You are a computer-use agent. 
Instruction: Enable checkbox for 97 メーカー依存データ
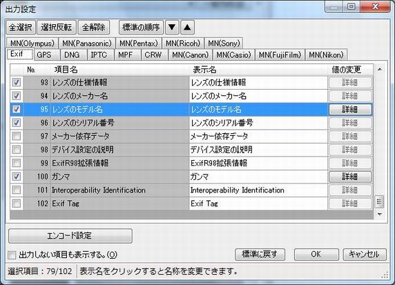pyautogui.click(x=17, y=136)
